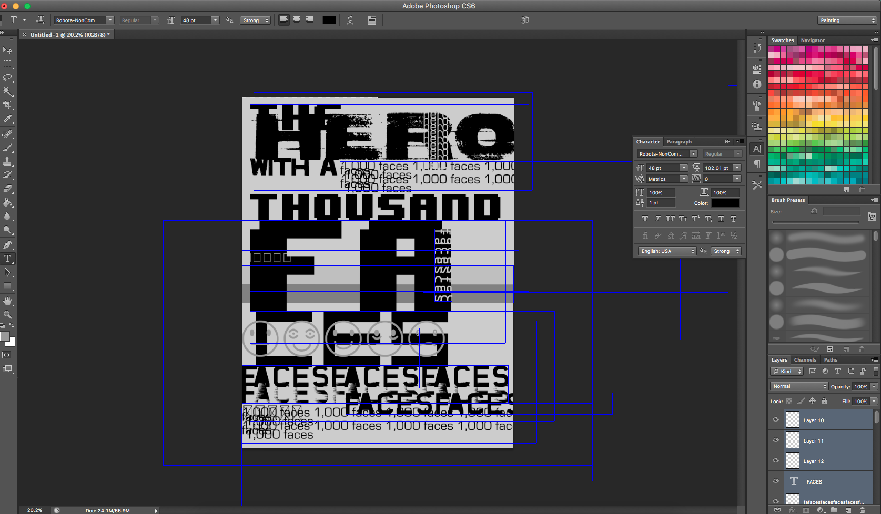Select the Crop tool
This screenshot has height=514, width=881.
(x=7, y=105)
